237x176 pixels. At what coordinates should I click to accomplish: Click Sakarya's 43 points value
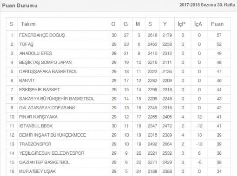(x=219, y=99)
